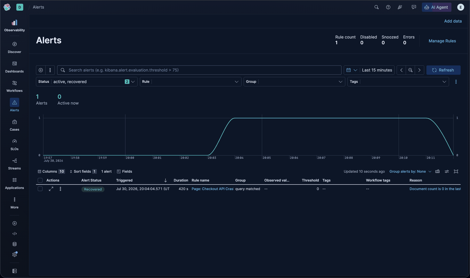470x278 pixels.
Task: Click 'query matched' group cell
Action: 248,189
